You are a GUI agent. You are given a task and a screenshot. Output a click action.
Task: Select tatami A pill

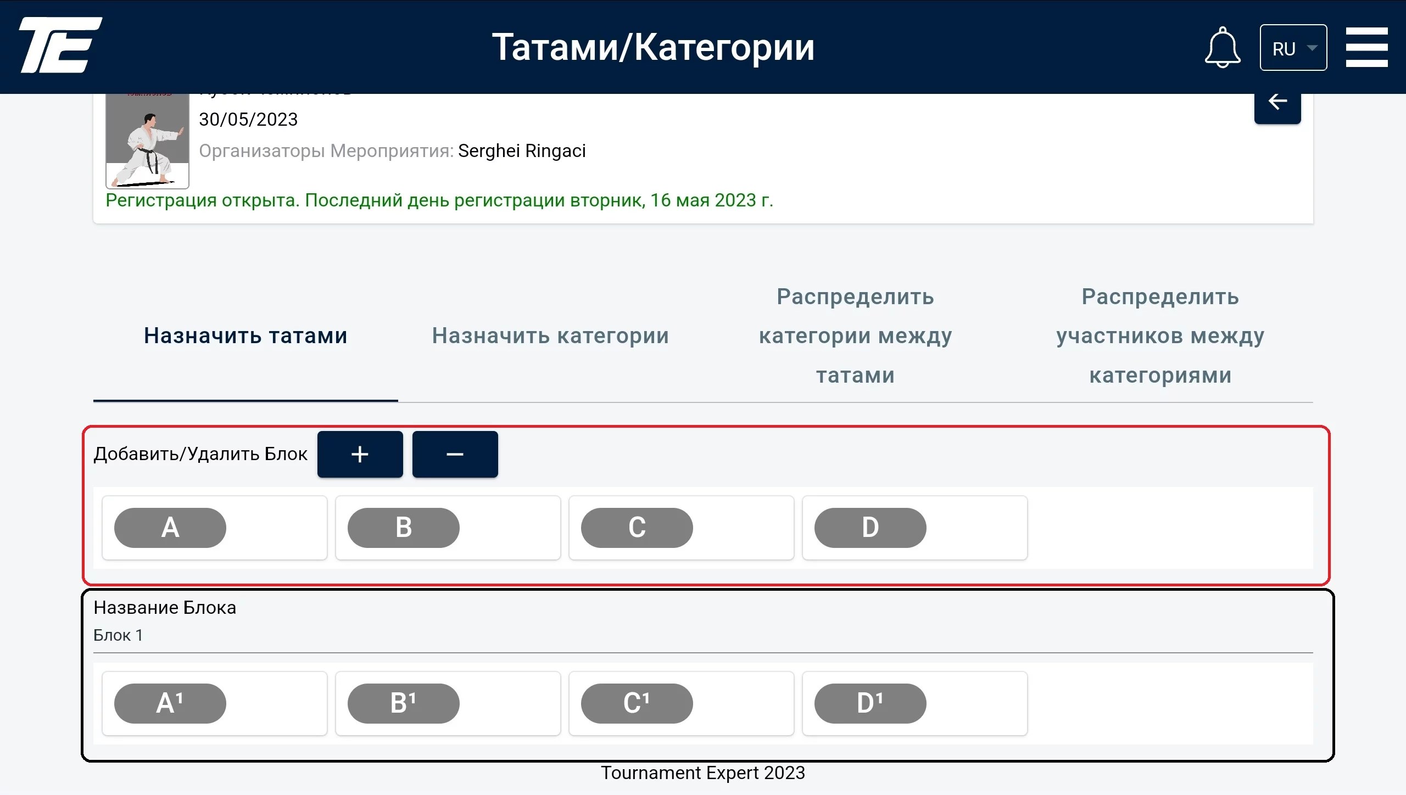click(170, 528)
